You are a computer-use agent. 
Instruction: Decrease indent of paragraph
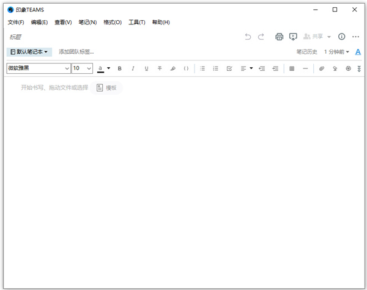point(262,68)
